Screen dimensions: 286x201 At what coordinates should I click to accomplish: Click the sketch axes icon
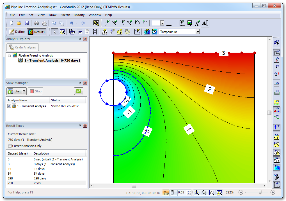tap(182, 23)
